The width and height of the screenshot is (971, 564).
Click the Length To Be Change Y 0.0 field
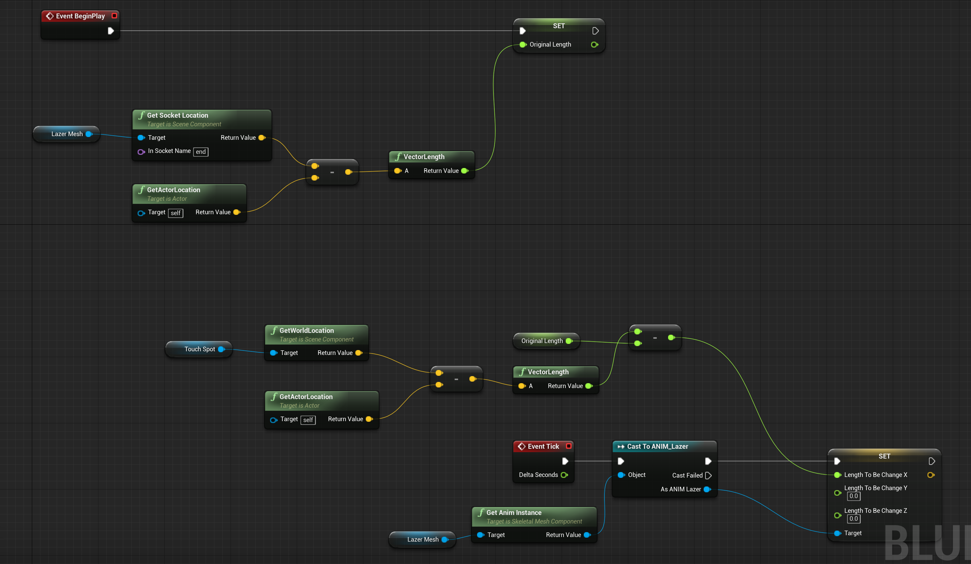click(x=854, y=496)
